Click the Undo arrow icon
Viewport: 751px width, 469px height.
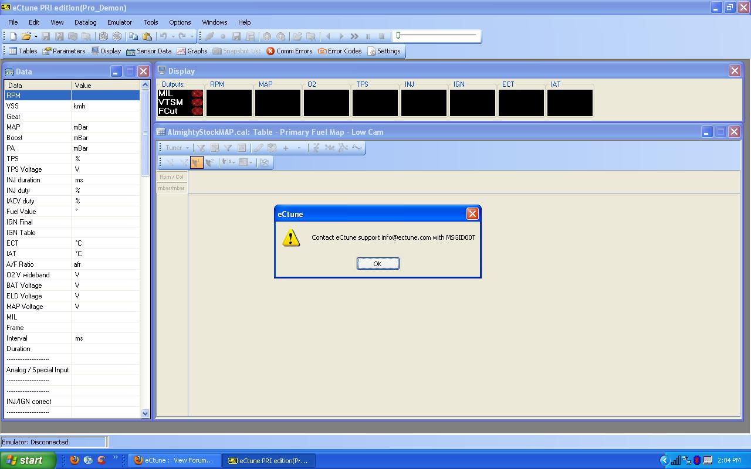click(164, 36)
